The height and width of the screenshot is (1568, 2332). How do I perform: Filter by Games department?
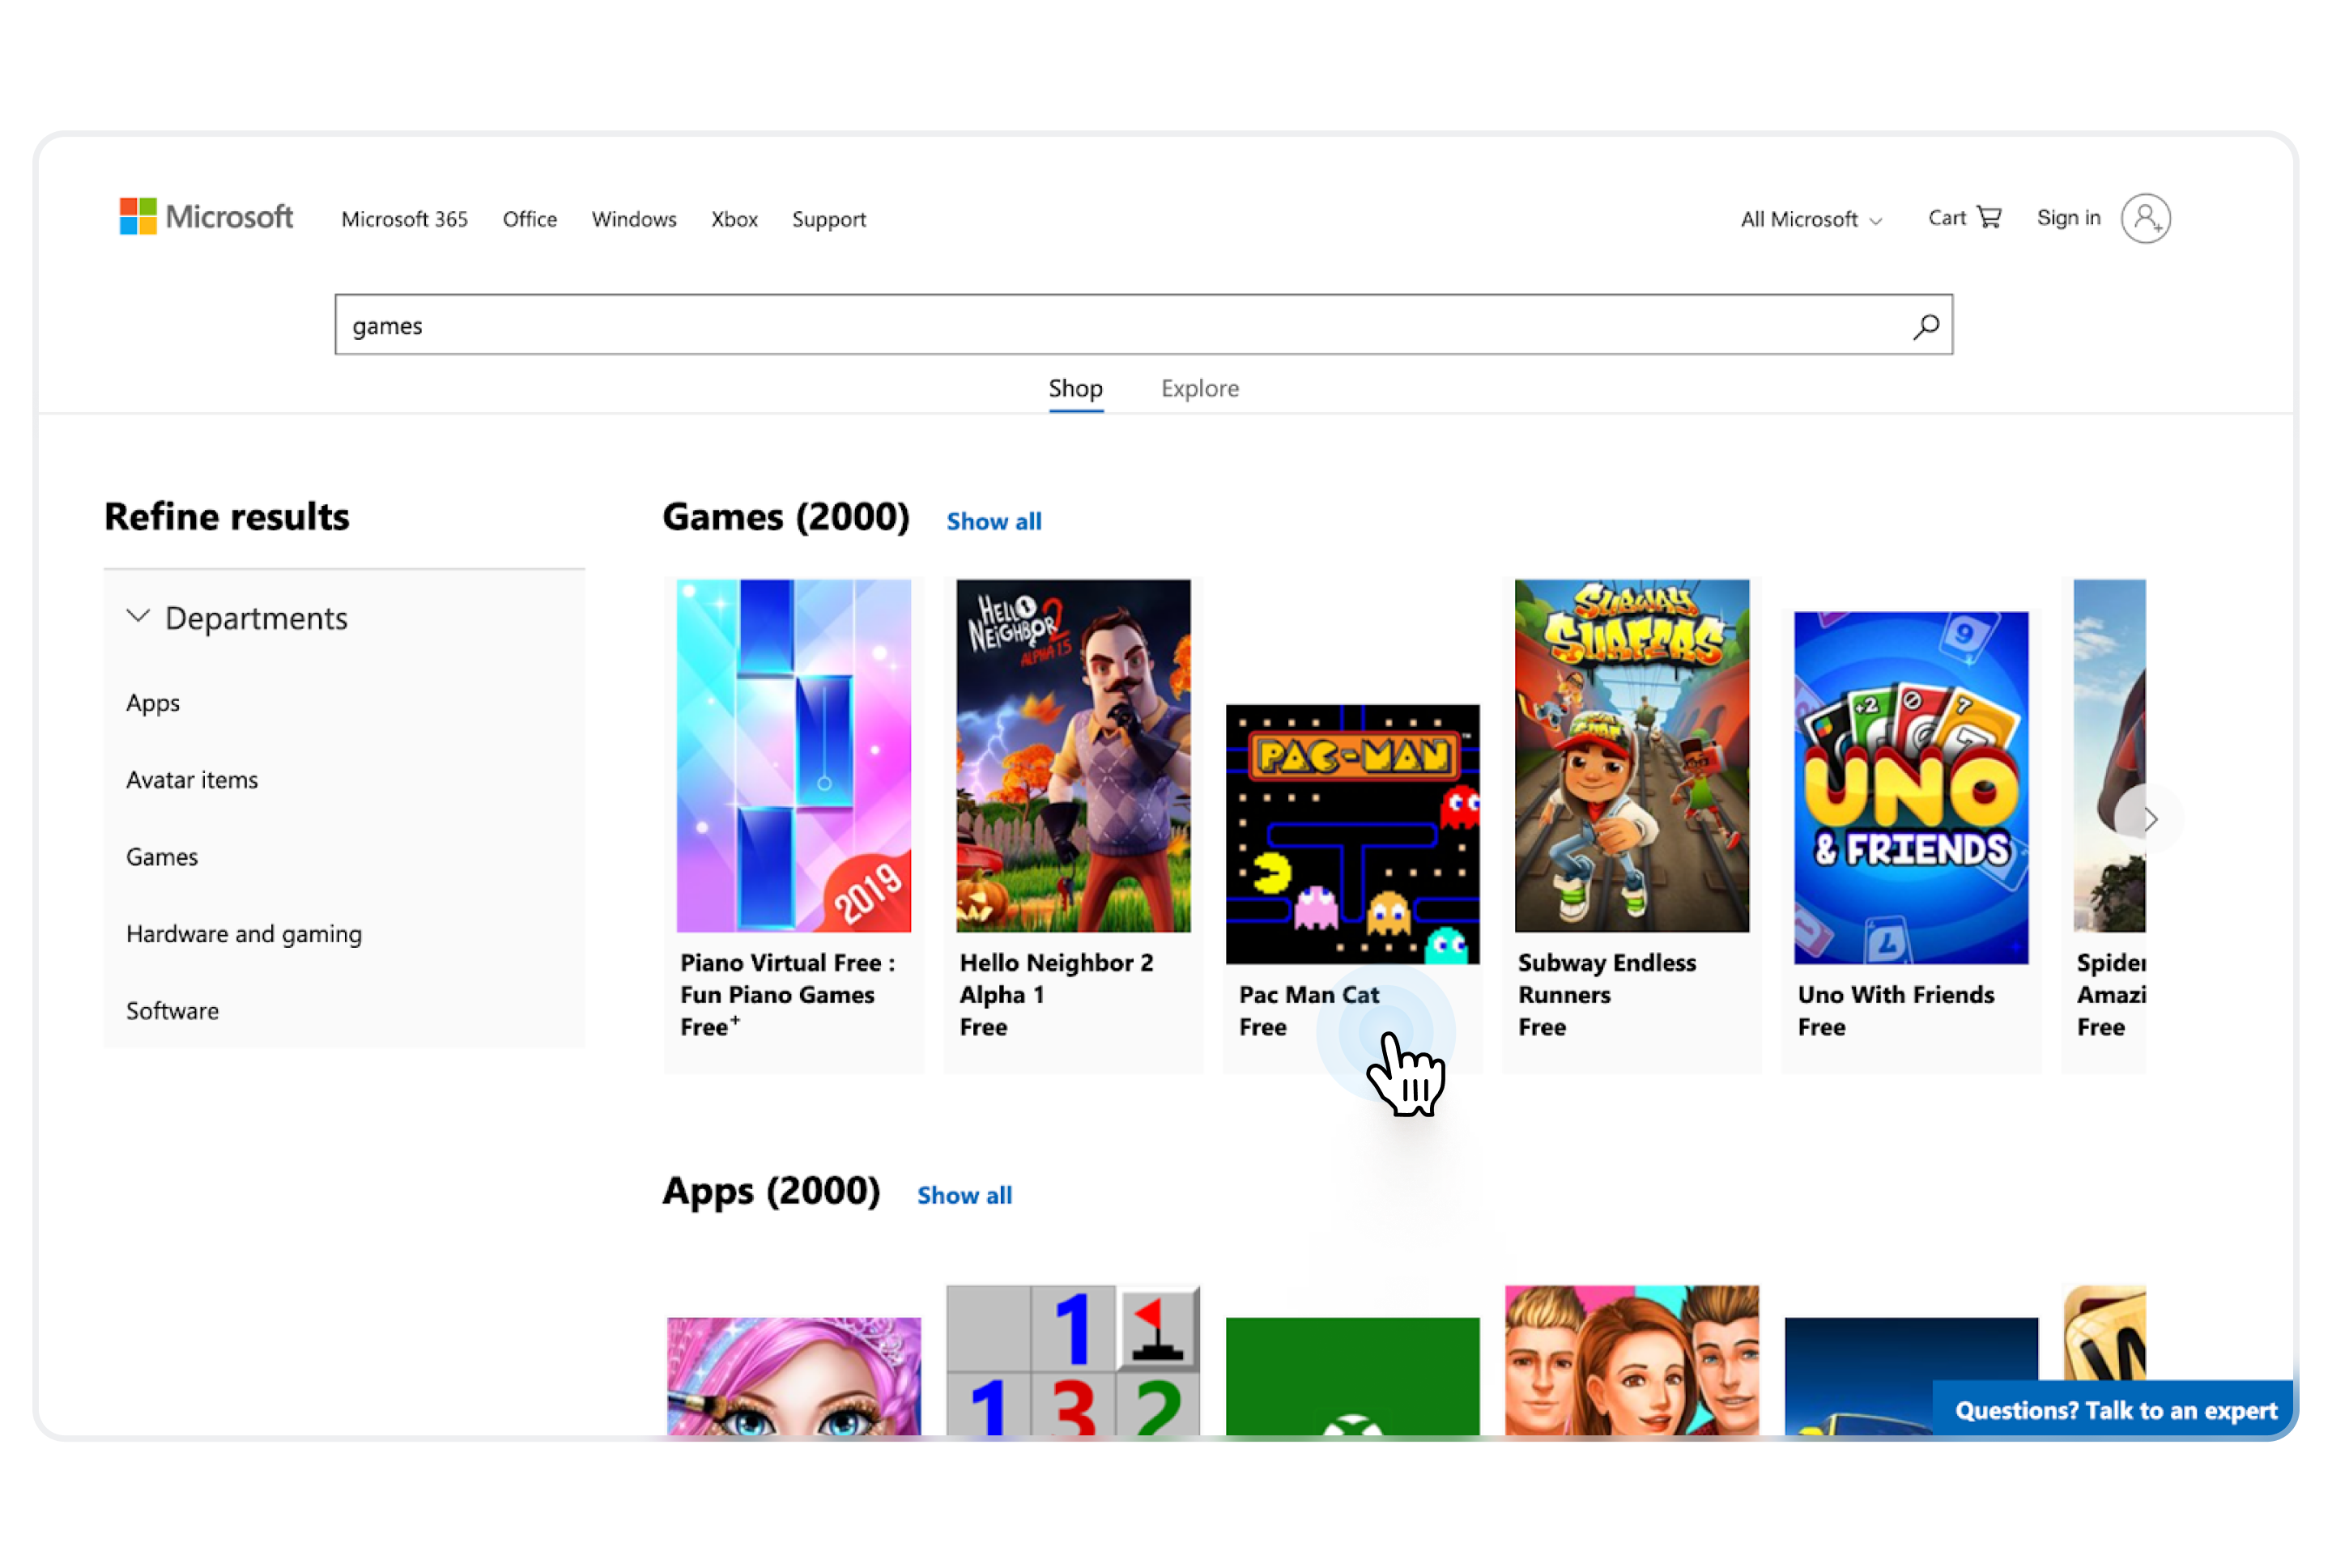pos(162,857)
